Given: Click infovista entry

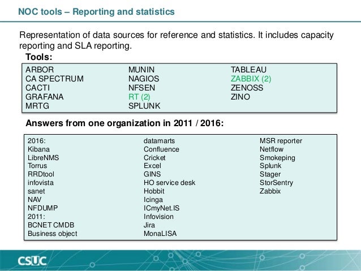Looking at the screenshot, I should point(41,183).
